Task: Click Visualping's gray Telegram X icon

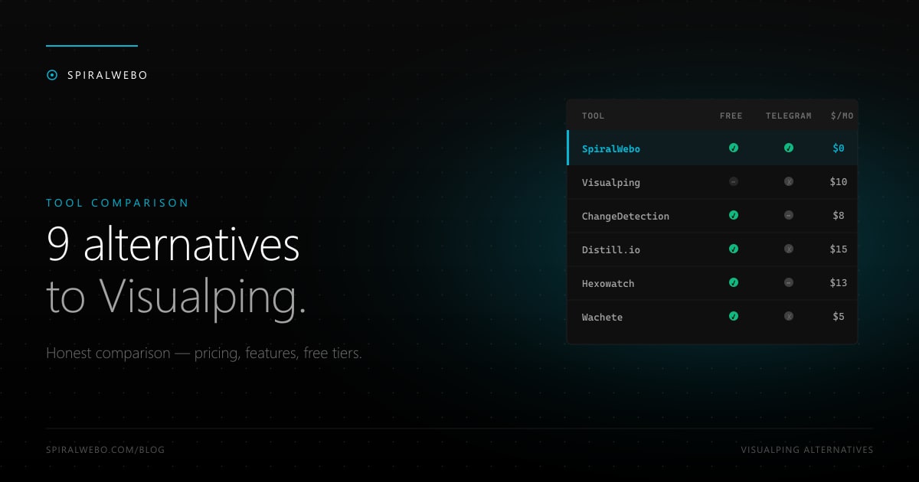Action: coord(789,182)
